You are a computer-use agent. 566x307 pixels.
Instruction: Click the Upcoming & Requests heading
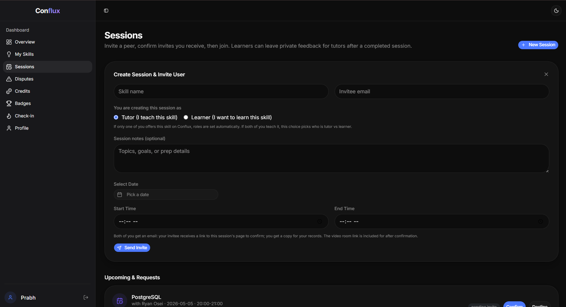[x=132, y=277]
